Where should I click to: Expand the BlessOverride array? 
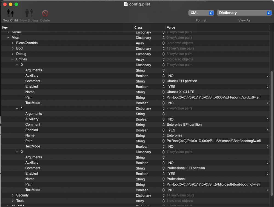coord(13,43)
